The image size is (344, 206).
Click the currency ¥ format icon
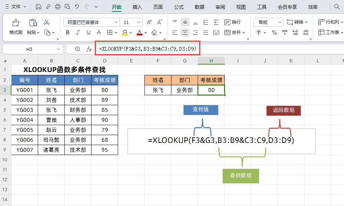pyautogui.click(x=259, y=32)
